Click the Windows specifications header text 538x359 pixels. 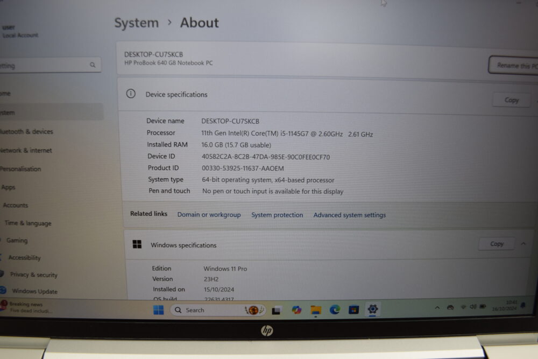tap(183, 245)
